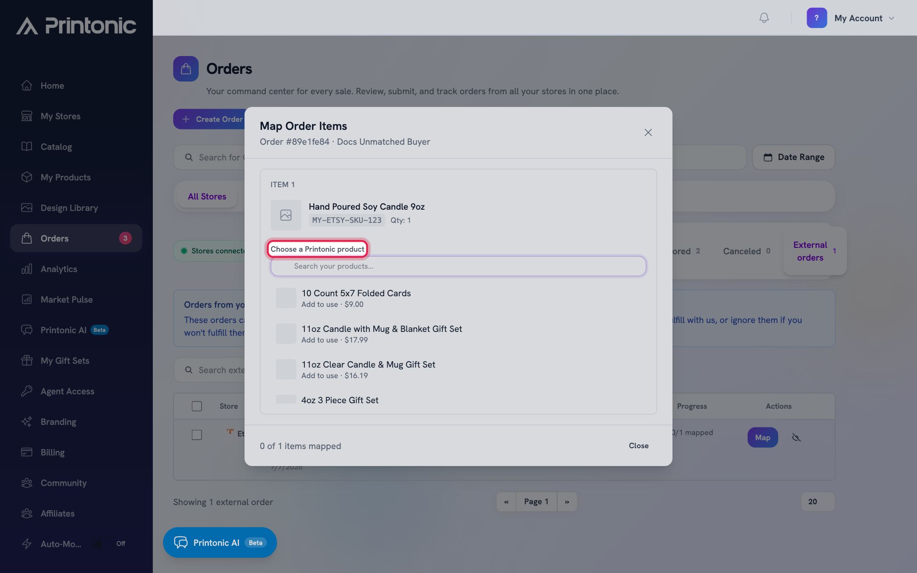
Task: Open the Billing card icon
Action: tap(27, 452)
